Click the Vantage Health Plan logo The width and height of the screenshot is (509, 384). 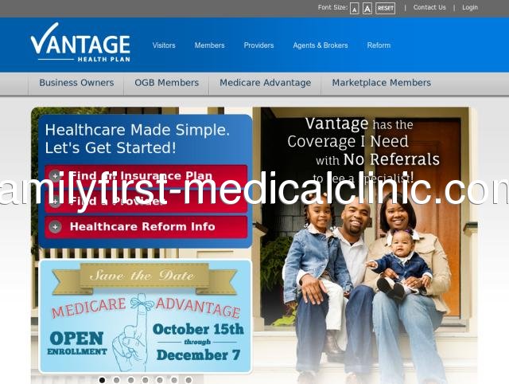[x=80, y=42]
